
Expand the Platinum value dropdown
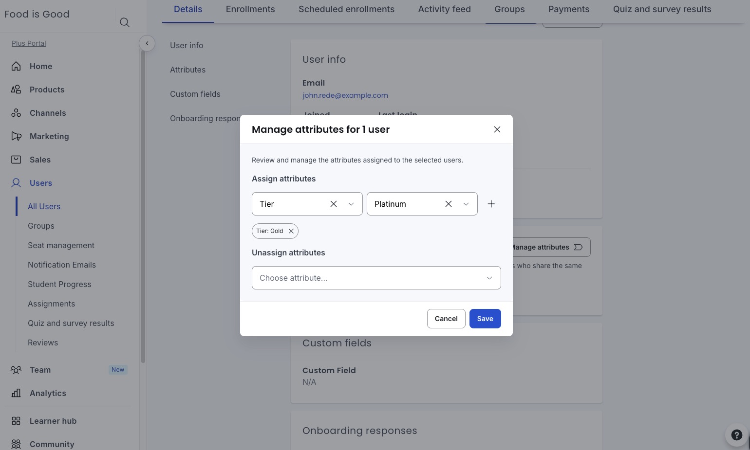[466, 204]
